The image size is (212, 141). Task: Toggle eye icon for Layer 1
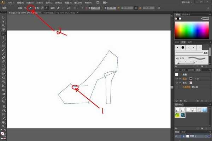[177, 136]
